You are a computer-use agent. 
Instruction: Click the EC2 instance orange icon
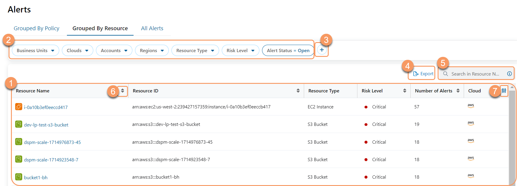19,107
